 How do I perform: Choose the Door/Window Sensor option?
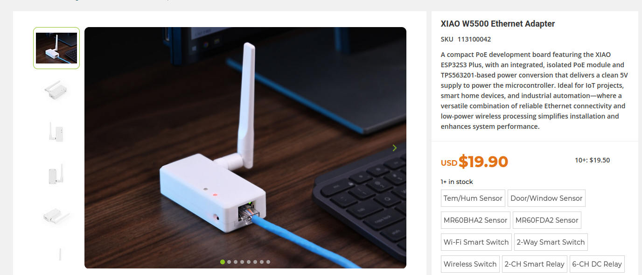(x=546, y=198)
